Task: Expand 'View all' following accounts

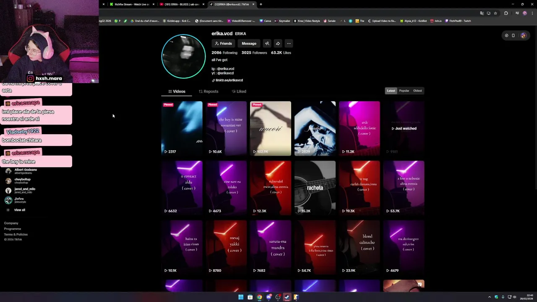Action: tap(16, 210)
